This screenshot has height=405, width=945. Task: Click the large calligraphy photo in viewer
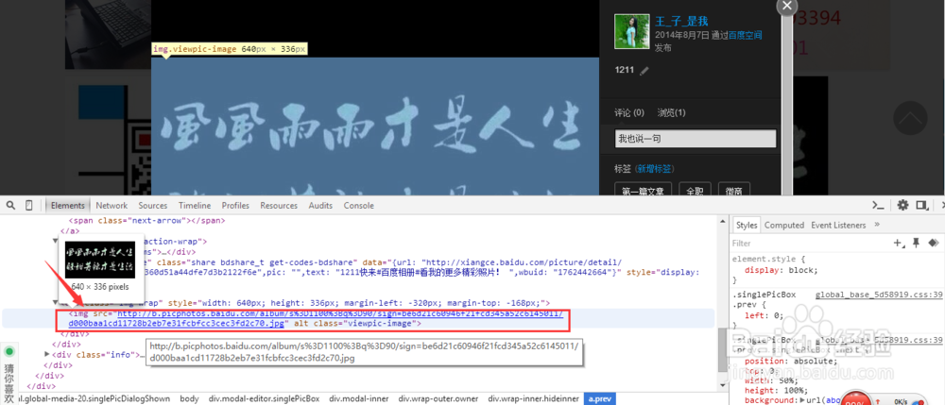[x=374, y=127]
